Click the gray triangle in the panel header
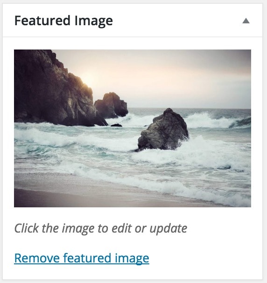 tap(246, 21)
